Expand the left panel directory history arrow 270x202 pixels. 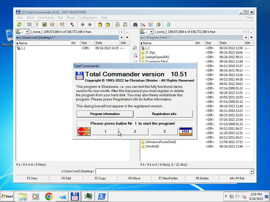pyautogui.click(x=127, y=37)
